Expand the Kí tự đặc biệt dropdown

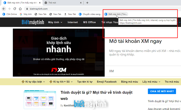pyautogui.click(x=33, y=82)
